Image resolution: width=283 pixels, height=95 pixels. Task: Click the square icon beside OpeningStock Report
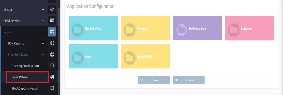52,66
